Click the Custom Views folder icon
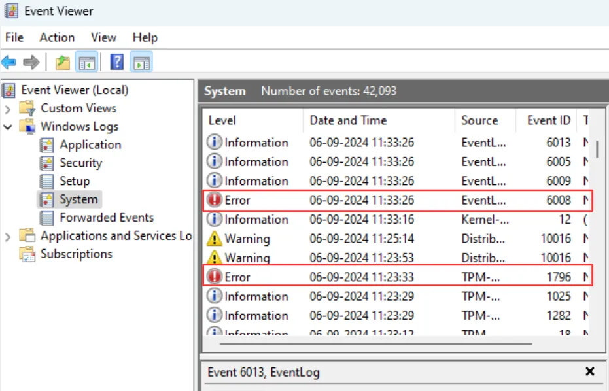Viewport: 609px width, 391px height. [28, 108]
